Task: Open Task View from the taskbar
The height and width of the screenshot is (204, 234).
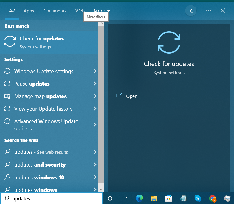Action: pyautogui.click(x=124, y=198)
